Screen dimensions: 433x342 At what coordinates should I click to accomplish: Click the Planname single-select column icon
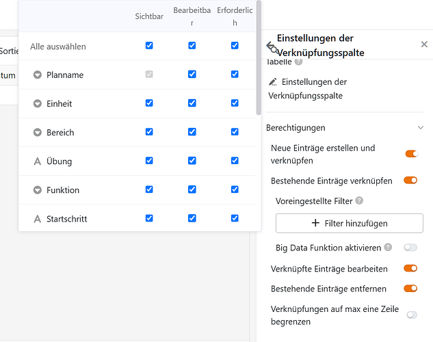pos(37,75)
